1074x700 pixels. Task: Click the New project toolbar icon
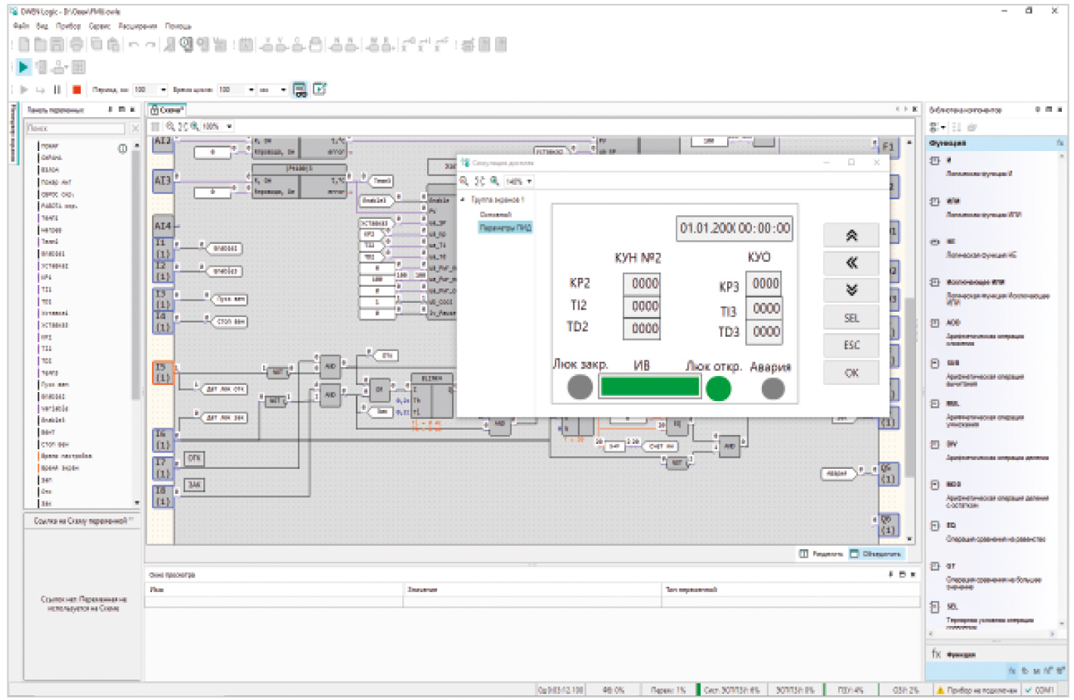coord(24,45)
